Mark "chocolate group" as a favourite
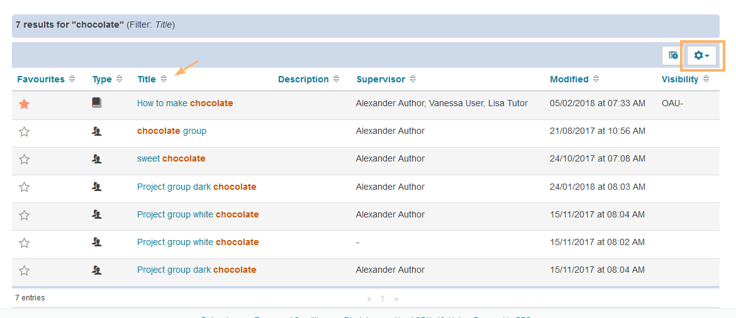Image resolution: width=736 pixels, height=318 pixels. pyautogui.click(x=24, y=131)
